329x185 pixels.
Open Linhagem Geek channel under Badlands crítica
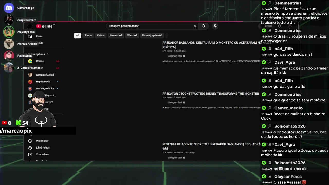[175, 56]
